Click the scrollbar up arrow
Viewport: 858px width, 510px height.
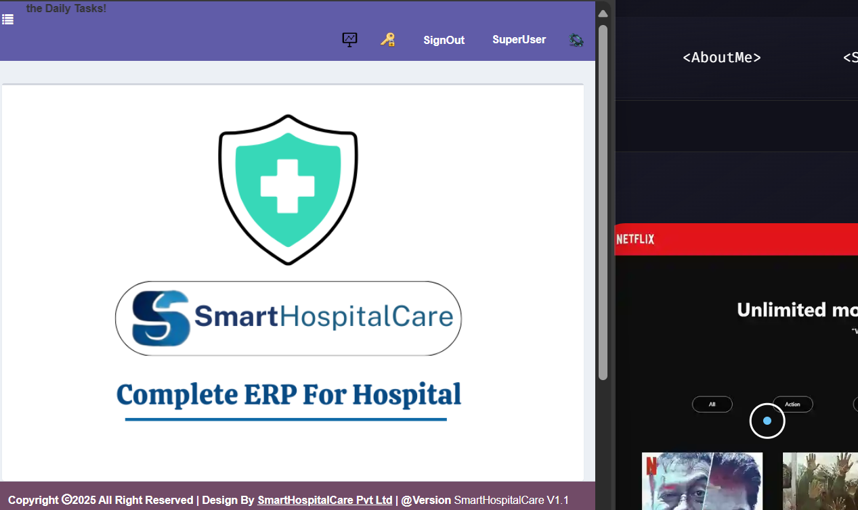[x=603, y=14]
